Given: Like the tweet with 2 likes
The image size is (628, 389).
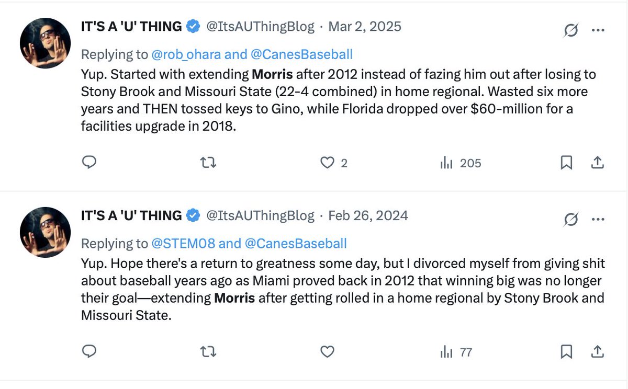Looking at the screenshot, I should point(334,163).
